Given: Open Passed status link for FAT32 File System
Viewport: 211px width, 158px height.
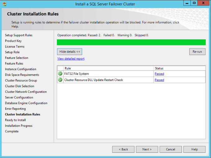Looking at the screenshot, I should click(159, 74).
